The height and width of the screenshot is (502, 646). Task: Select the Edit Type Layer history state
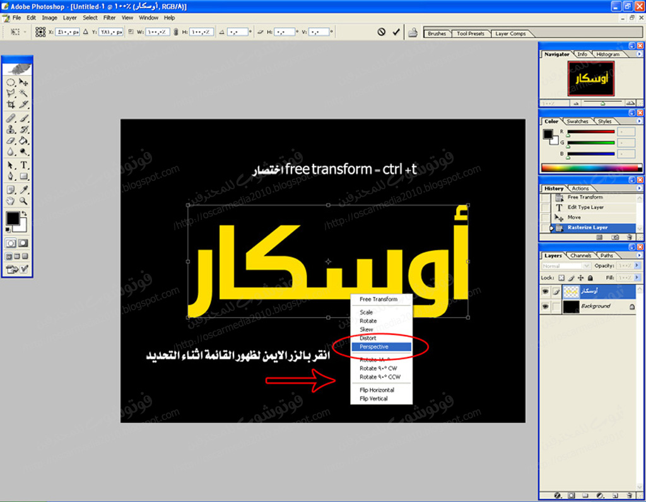click(593, 207)
